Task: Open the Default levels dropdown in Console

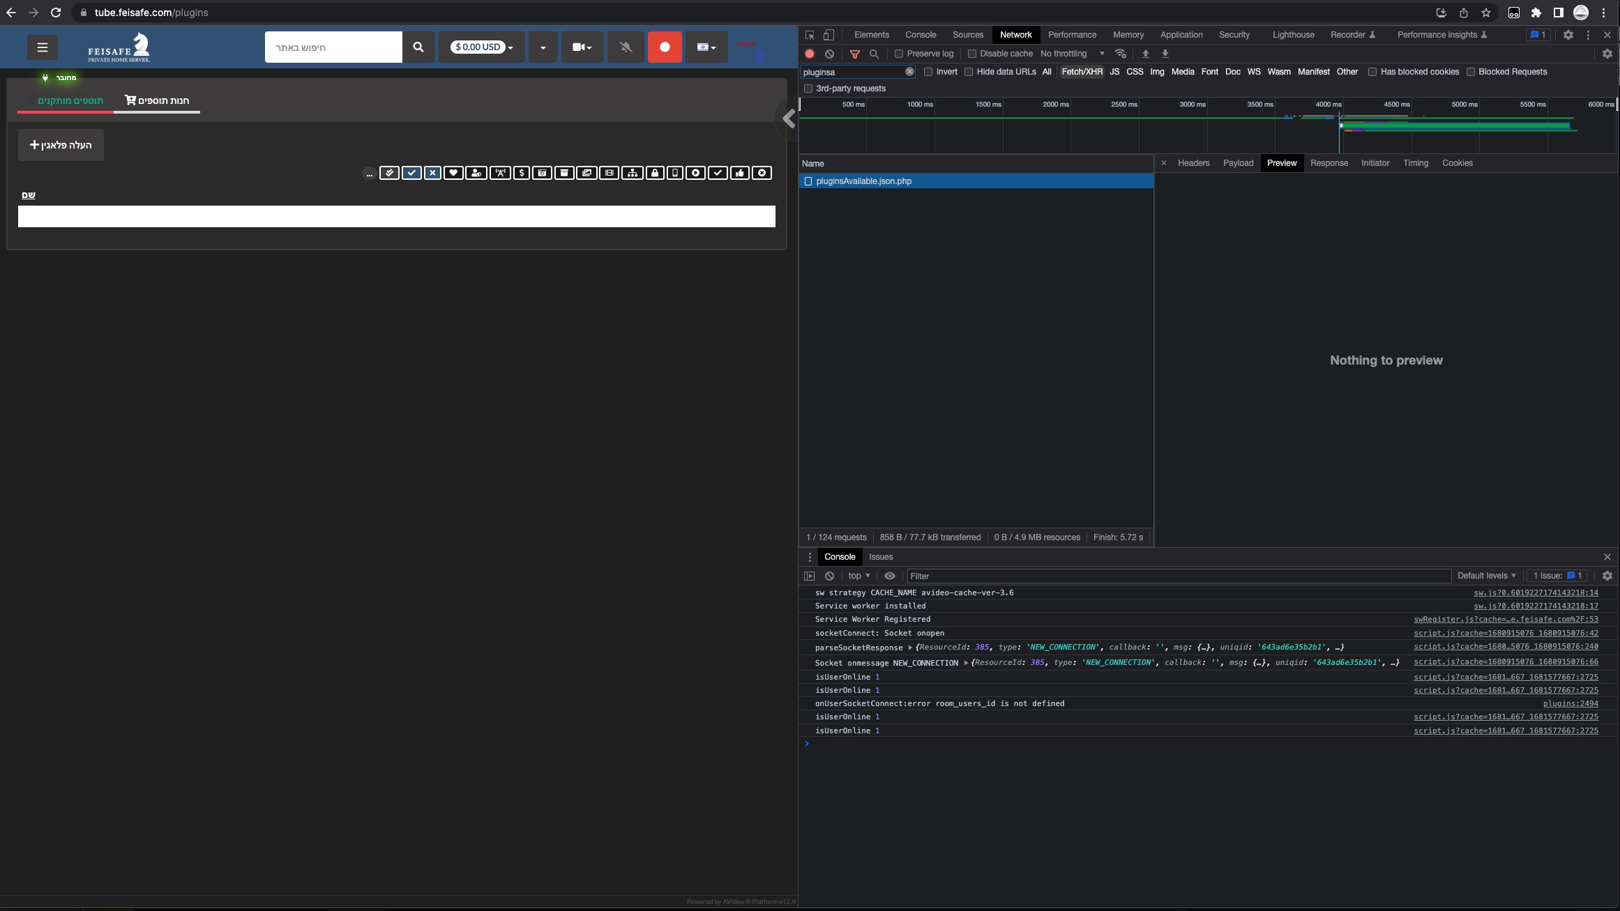Action: pyautogui.click(x=1485, y=576)
